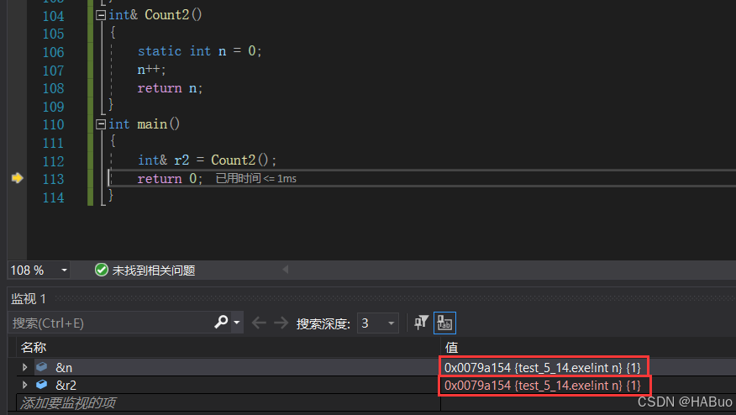The image size is (736, 415).
Task: Click the previous search result arrow
Action: tap(259, 323)
